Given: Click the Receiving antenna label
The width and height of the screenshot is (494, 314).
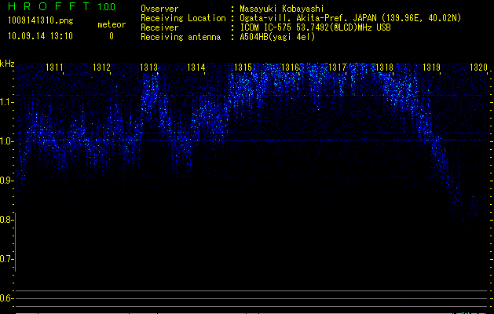Looking at the screenshot, I should 181,37.
